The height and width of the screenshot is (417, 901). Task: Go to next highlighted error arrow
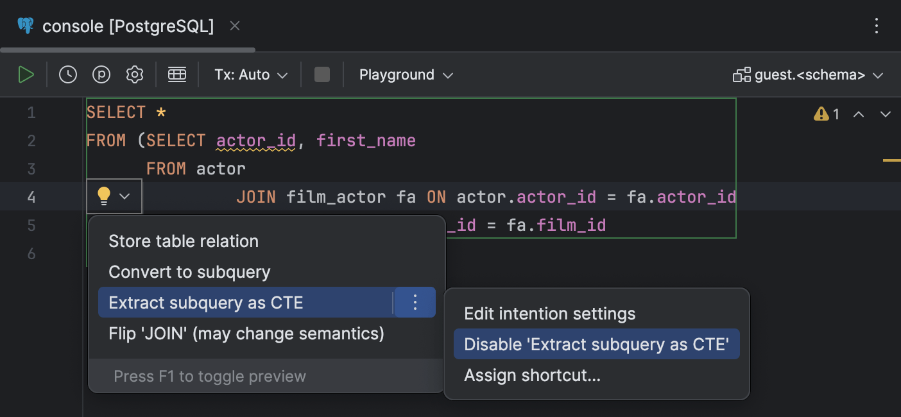886,114
